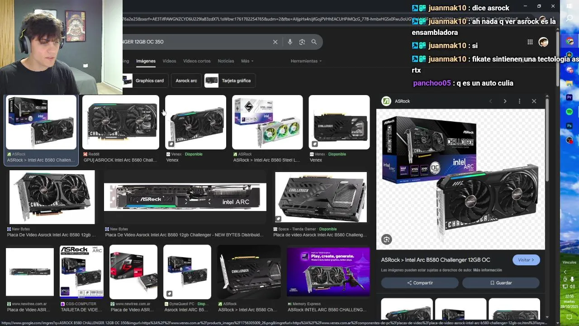Click the large ASRock Challenger preview image
Viewport: 579px width, 326px height.
pyautogui.click(x=460, y=179)
